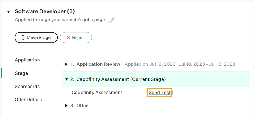Go to the Offer Details tab

pos(28,100)
